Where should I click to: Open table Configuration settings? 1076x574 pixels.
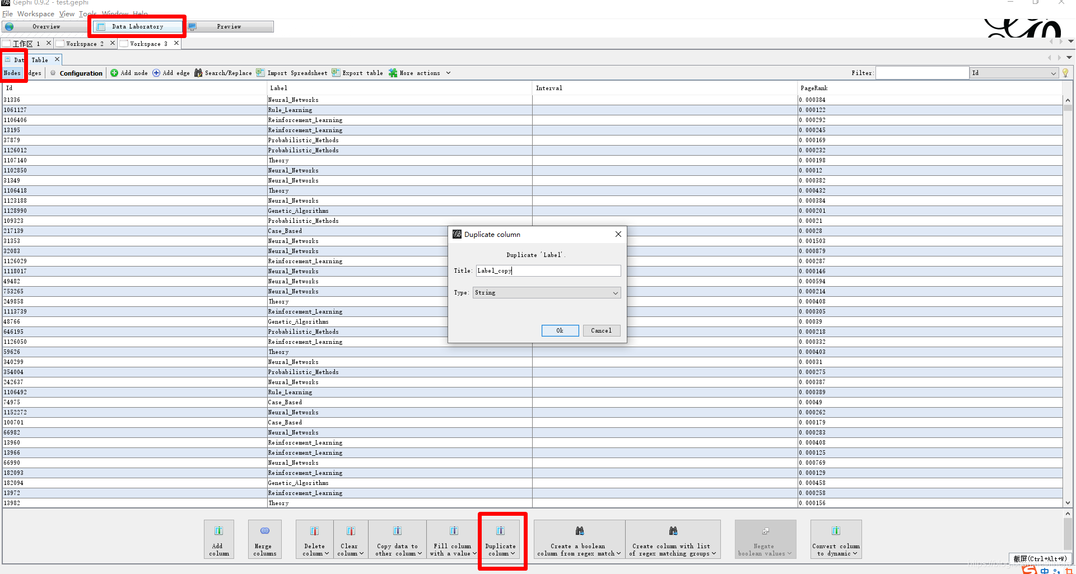(76, 73)
